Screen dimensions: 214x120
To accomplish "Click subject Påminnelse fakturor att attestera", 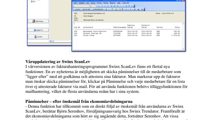I will point(94,20).
